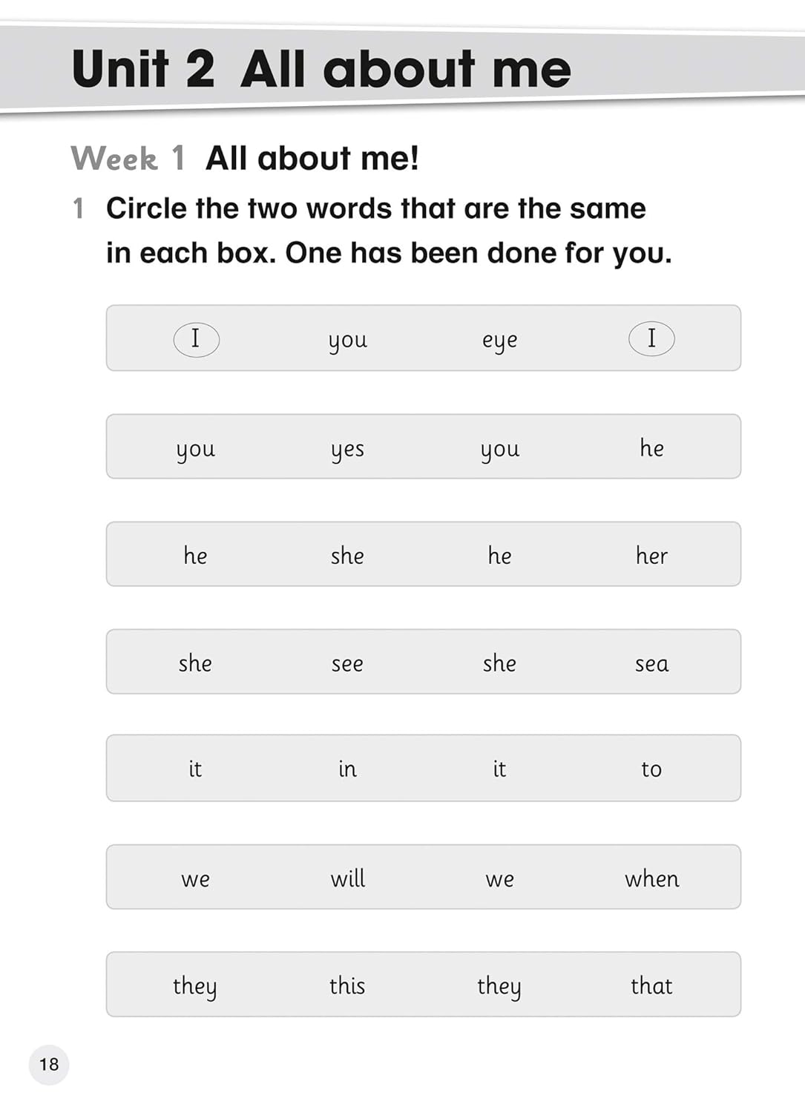Click the word 'yes'

[347, 449]
